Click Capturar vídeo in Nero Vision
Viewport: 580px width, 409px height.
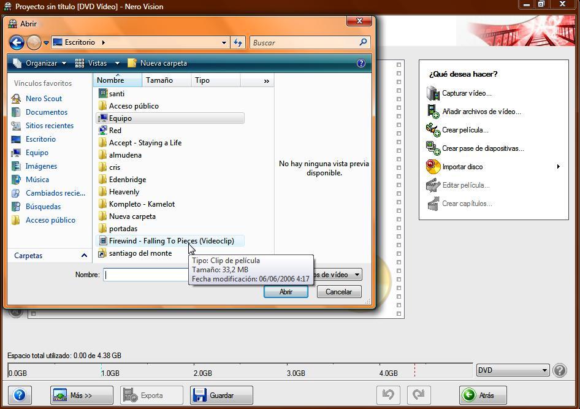(459, 93)
